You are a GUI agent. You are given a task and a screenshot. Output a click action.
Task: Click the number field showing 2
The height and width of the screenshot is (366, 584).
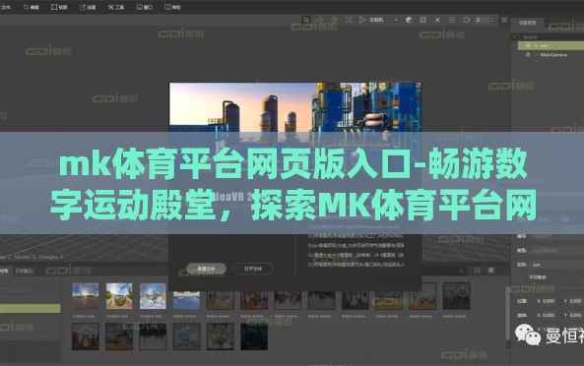click(x=482, y=20)
